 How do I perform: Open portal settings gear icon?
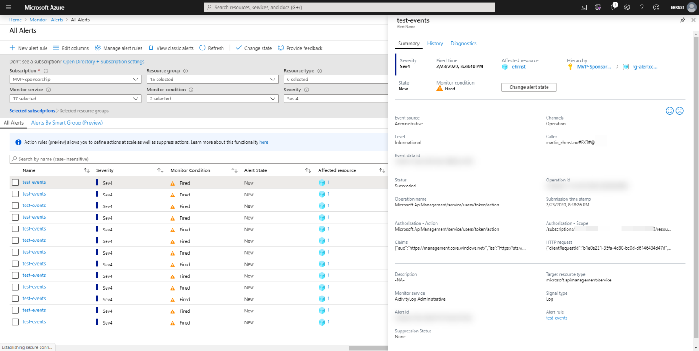(627, 7)
